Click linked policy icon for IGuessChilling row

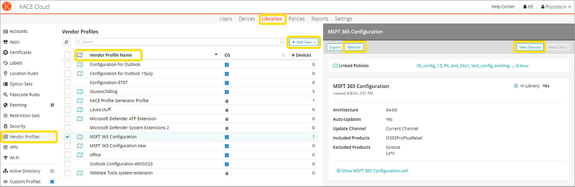[80, 91]
